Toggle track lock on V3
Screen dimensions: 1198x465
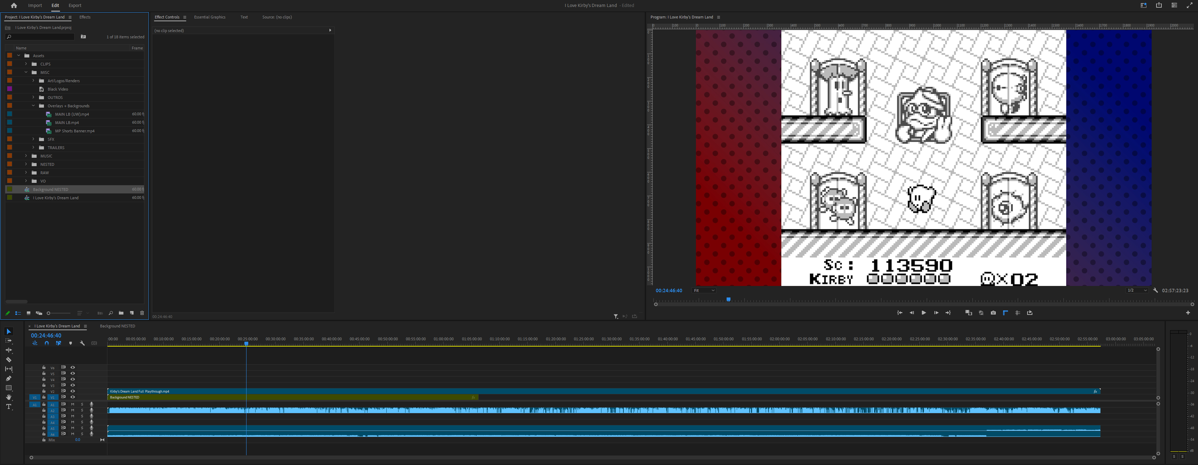pos(44,385)
